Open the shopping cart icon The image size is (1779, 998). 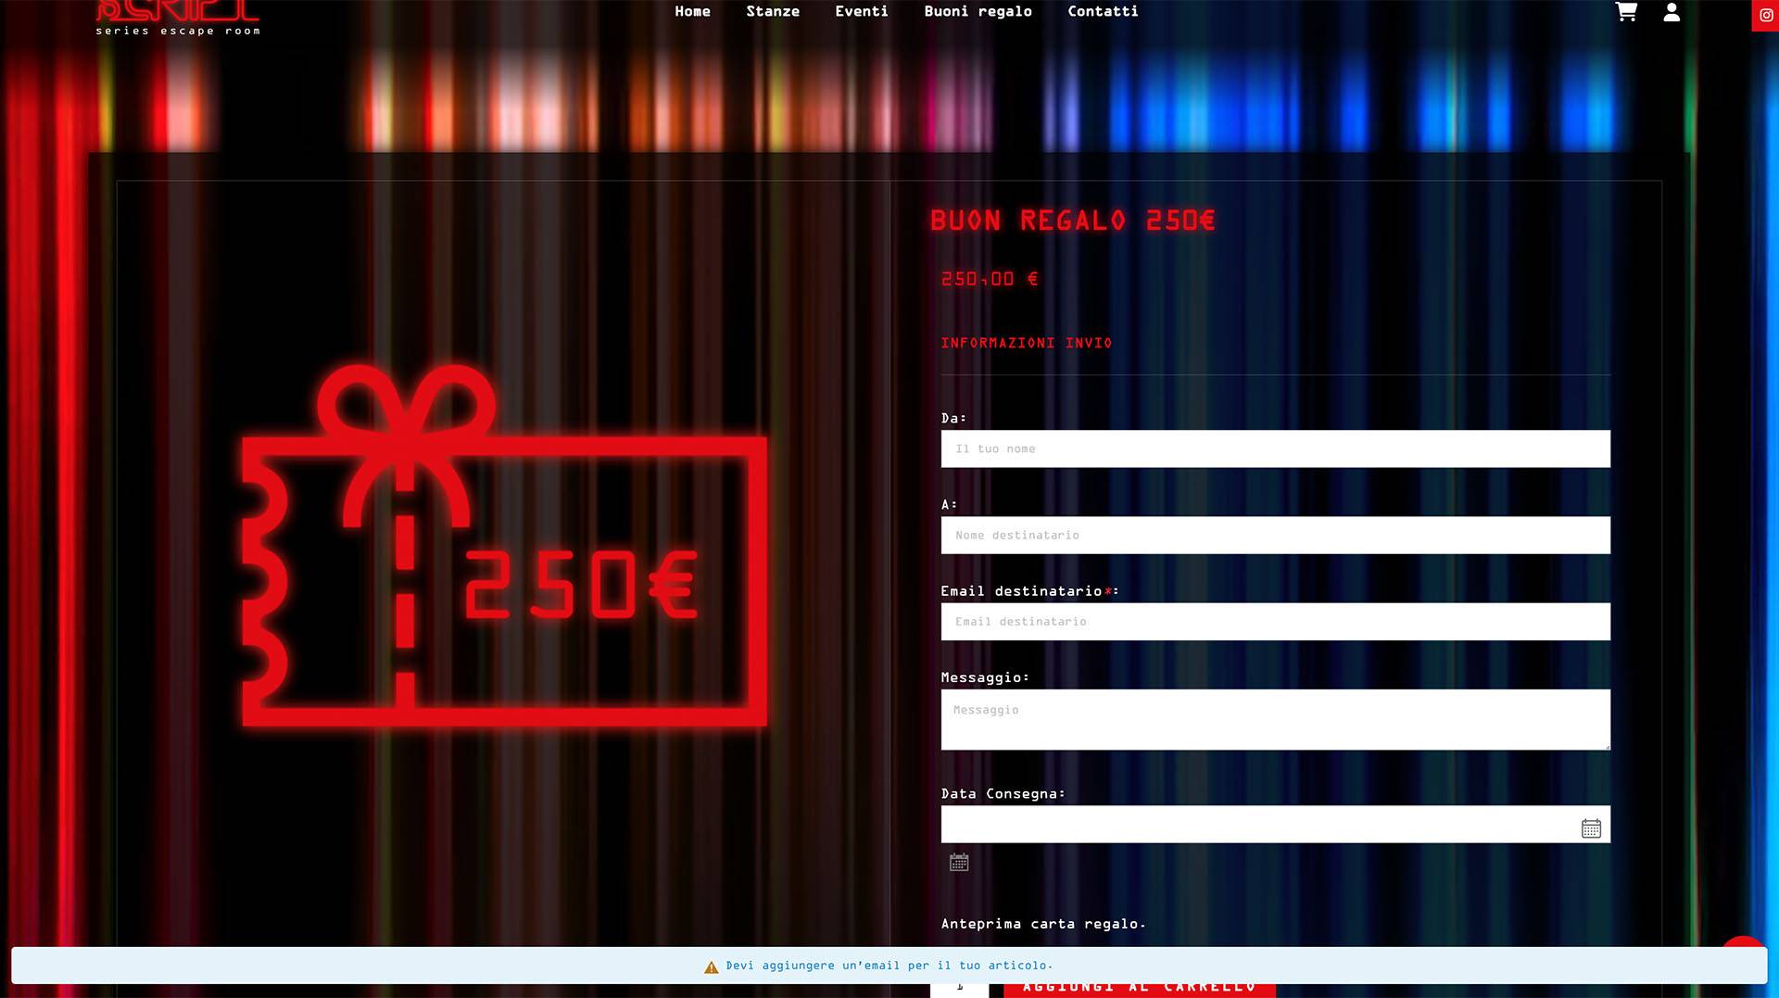1626,11
